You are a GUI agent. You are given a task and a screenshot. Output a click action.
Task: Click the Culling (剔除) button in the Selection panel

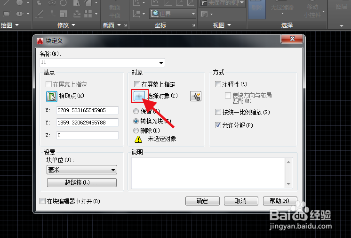[x=257, y=9]
